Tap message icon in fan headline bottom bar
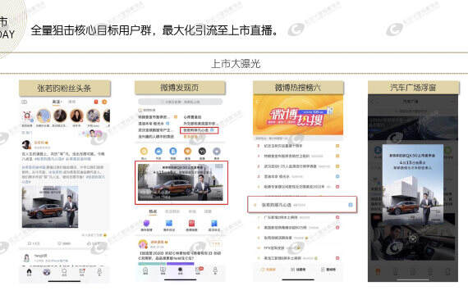This screenshot has width=468, height=295. (x=82, y=272)
